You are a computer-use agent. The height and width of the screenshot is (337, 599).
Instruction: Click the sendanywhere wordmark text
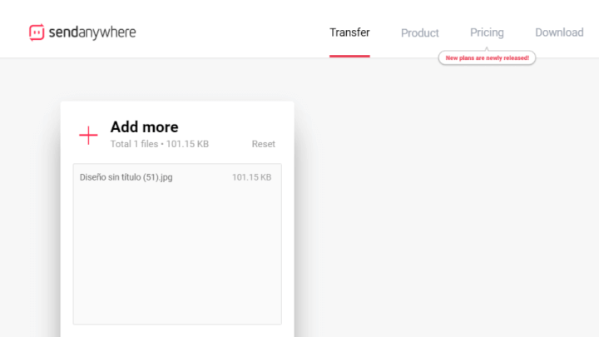92,32
